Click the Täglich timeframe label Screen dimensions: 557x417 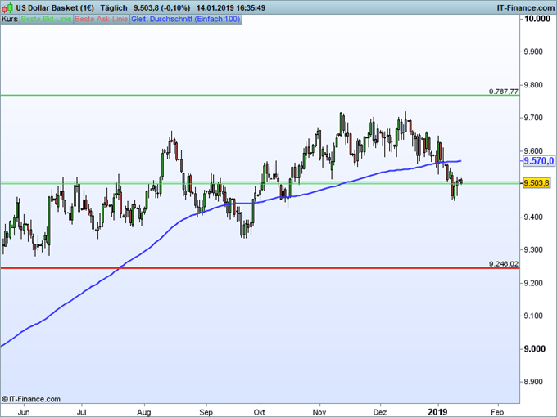[x=114, y=8]
